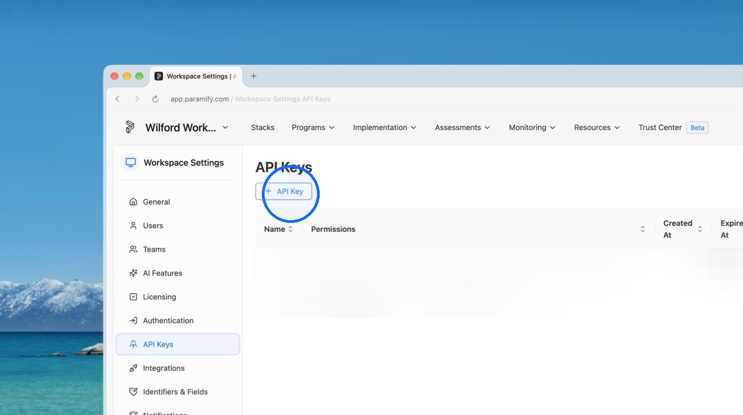Reload the page with refresh icon
This screenshot has width=743, height=415.
coord(156,99)
